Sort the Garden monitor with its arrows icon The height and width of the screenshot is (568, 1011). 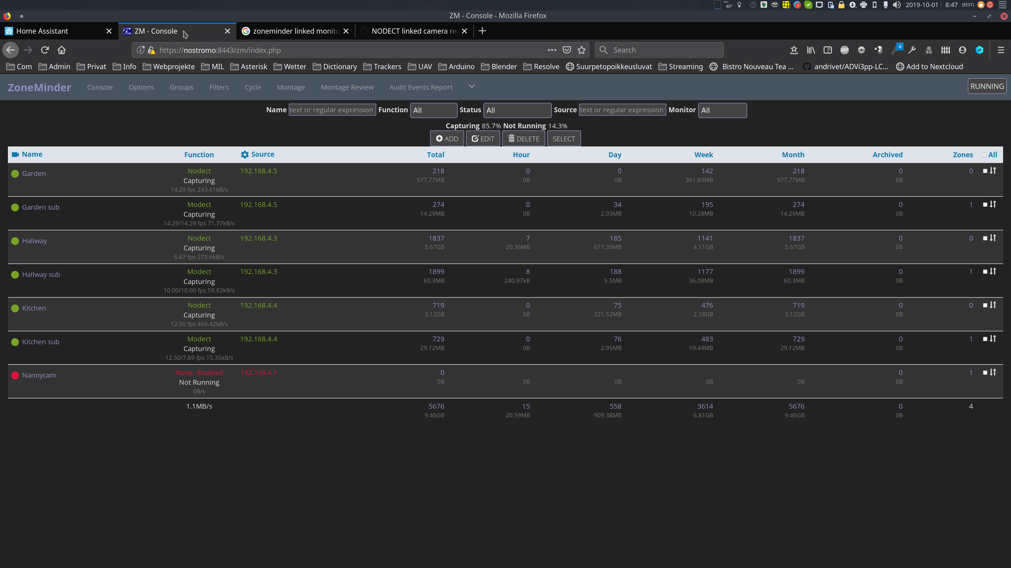993,170
